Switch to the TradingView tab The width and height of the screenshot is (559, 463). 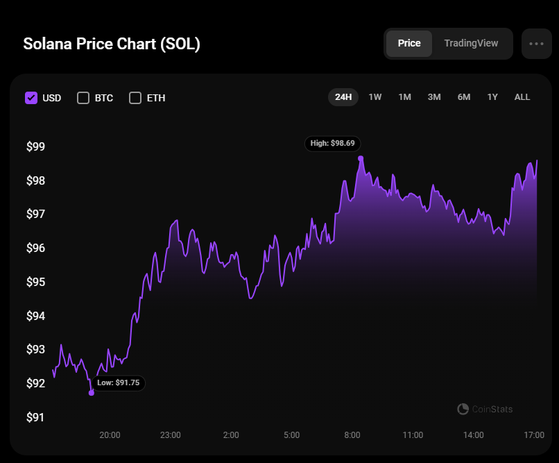coord(471,43)
